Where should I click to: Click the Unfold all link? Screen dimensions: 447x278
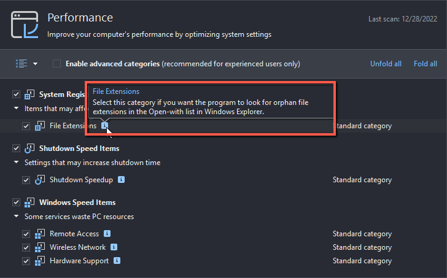click(386, 64)
